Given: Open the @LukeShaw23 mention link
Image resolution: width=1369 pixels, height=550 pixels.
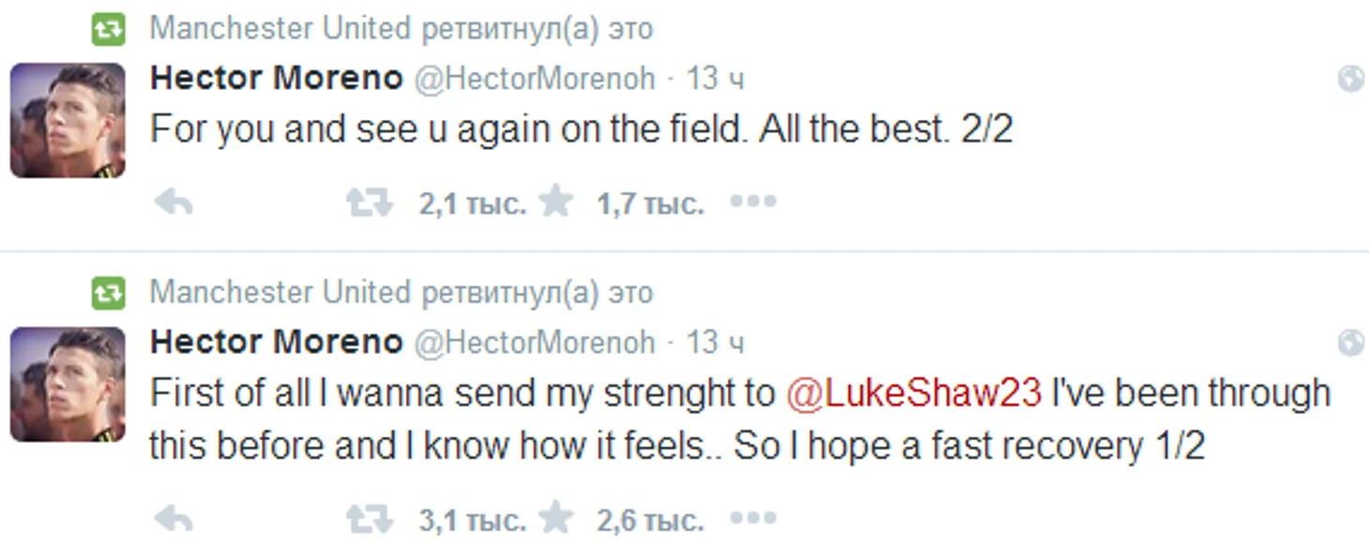Looking at the screenshot, I should coord(913,394).
